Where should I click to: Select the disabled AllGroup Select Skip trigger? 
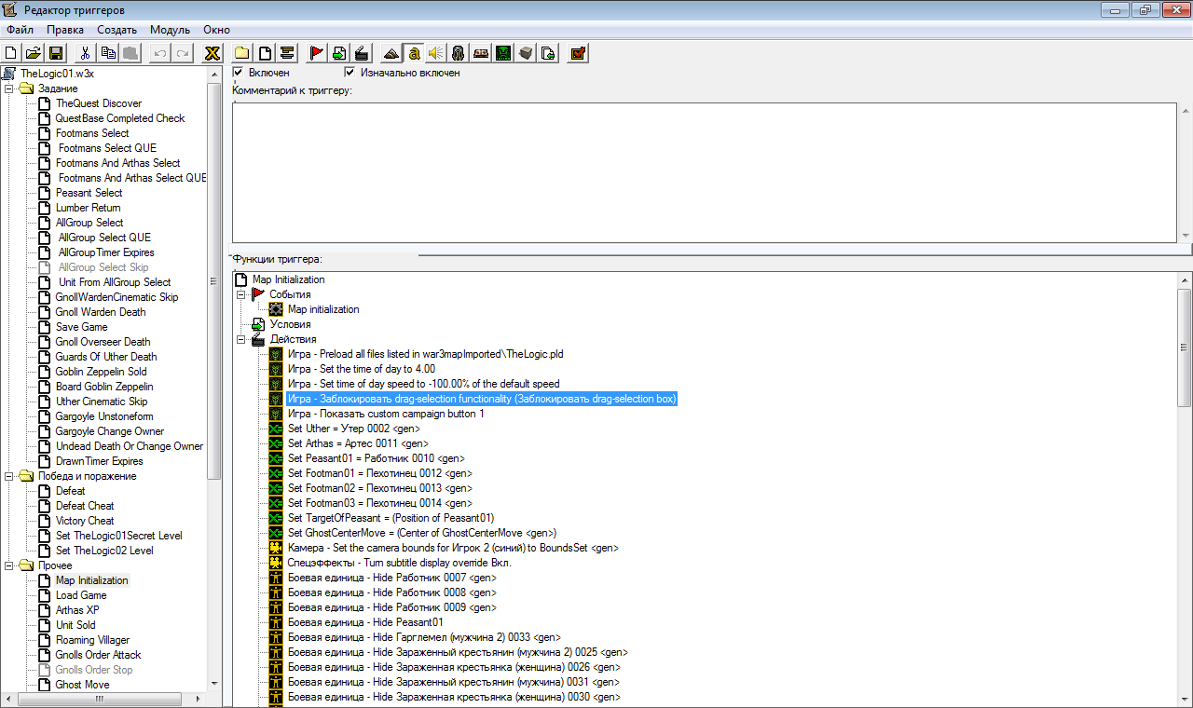pos(103,267)
